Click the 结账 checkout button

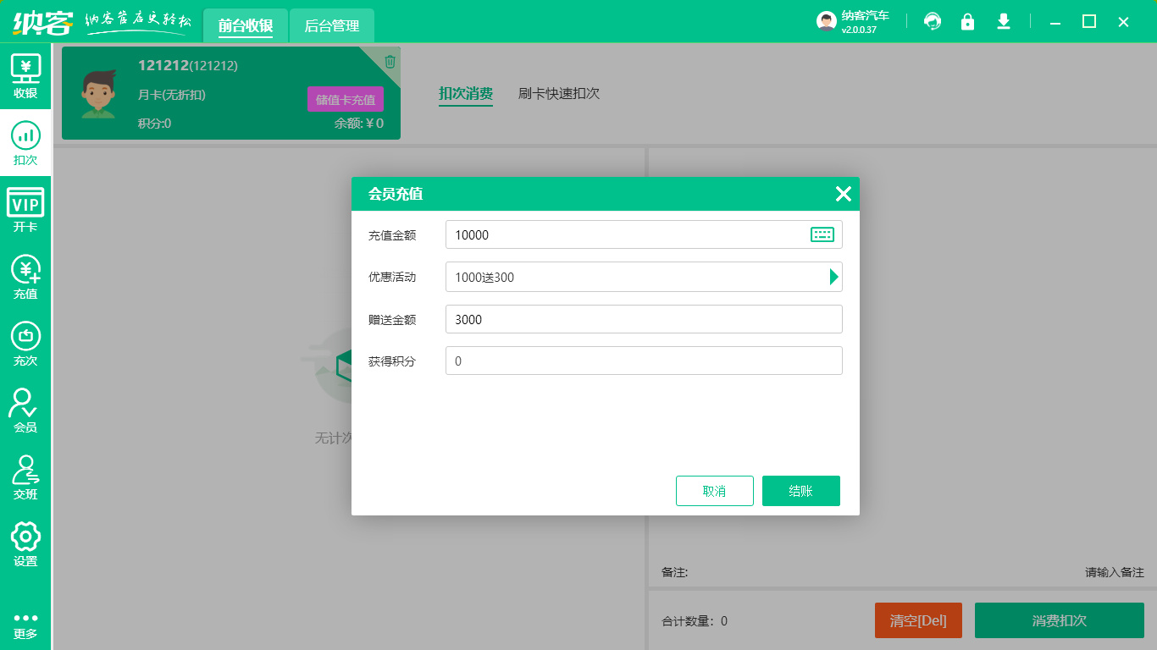point(800,491)
